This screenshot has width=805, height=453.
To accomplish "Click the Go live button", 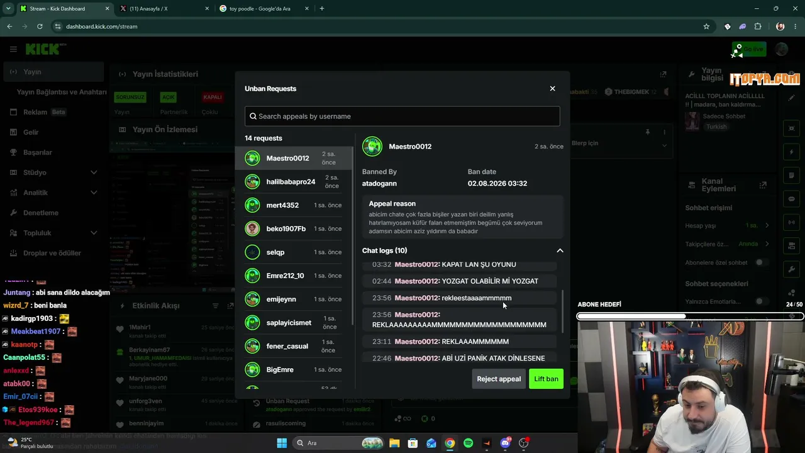I will (x=749, y=49).
